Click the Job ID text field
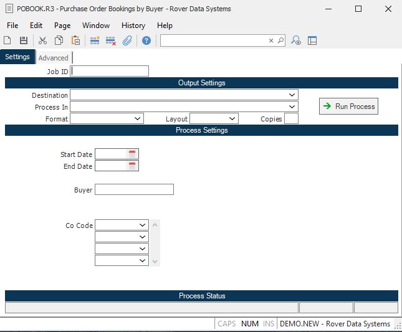402x332 pixels. tap(110, 71)
